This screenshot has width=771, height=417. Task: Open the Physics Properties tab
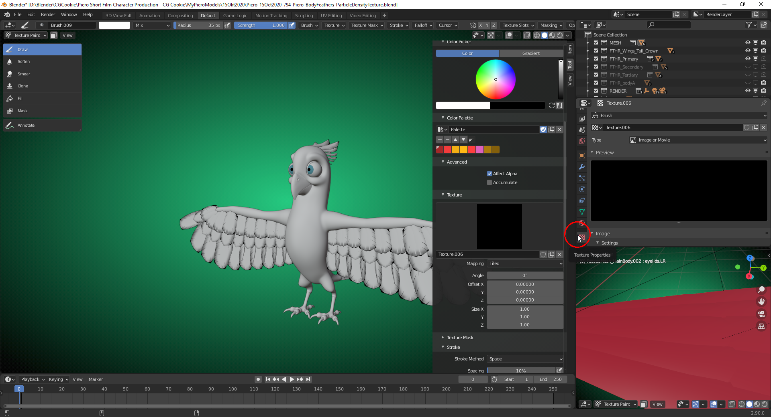(x=581, y=189)
